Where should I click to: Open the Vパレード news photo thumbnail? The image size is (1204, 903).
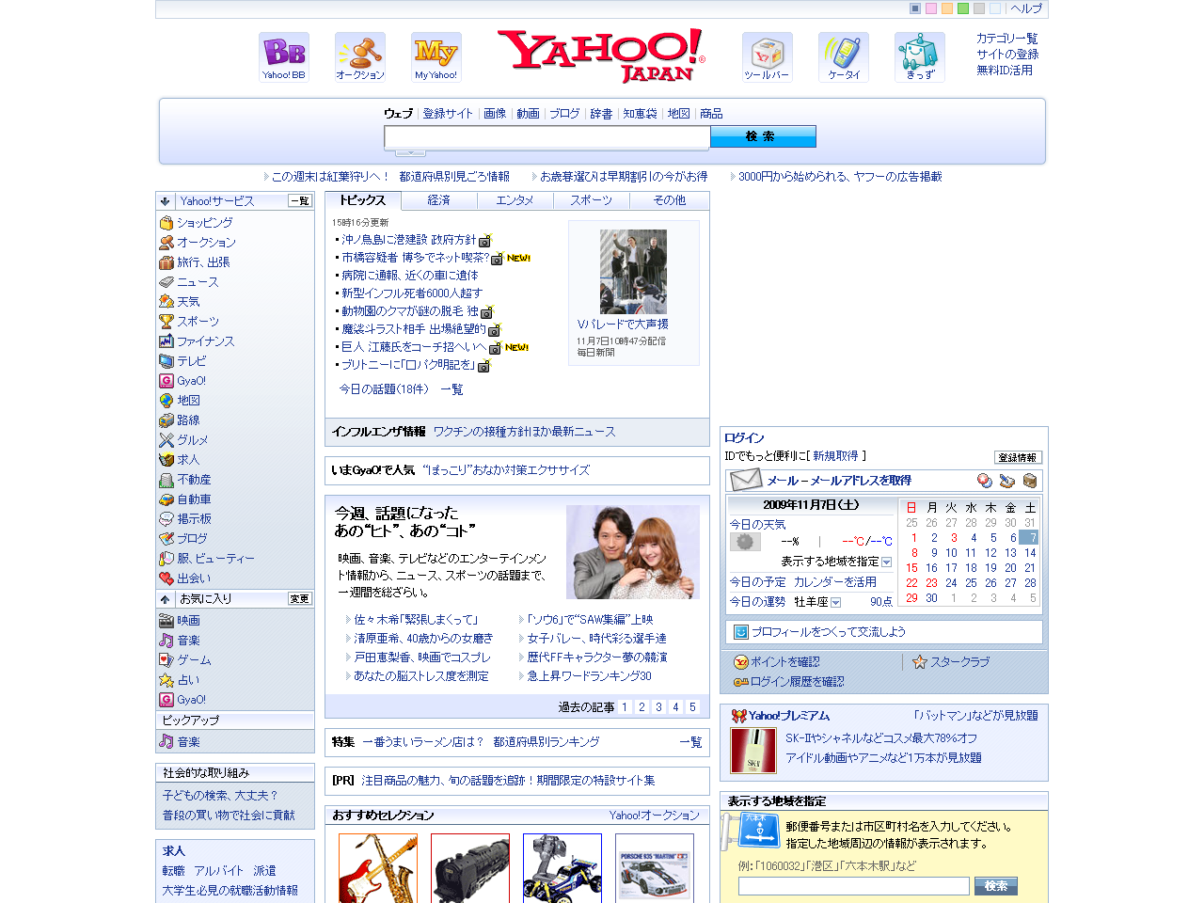633,272
